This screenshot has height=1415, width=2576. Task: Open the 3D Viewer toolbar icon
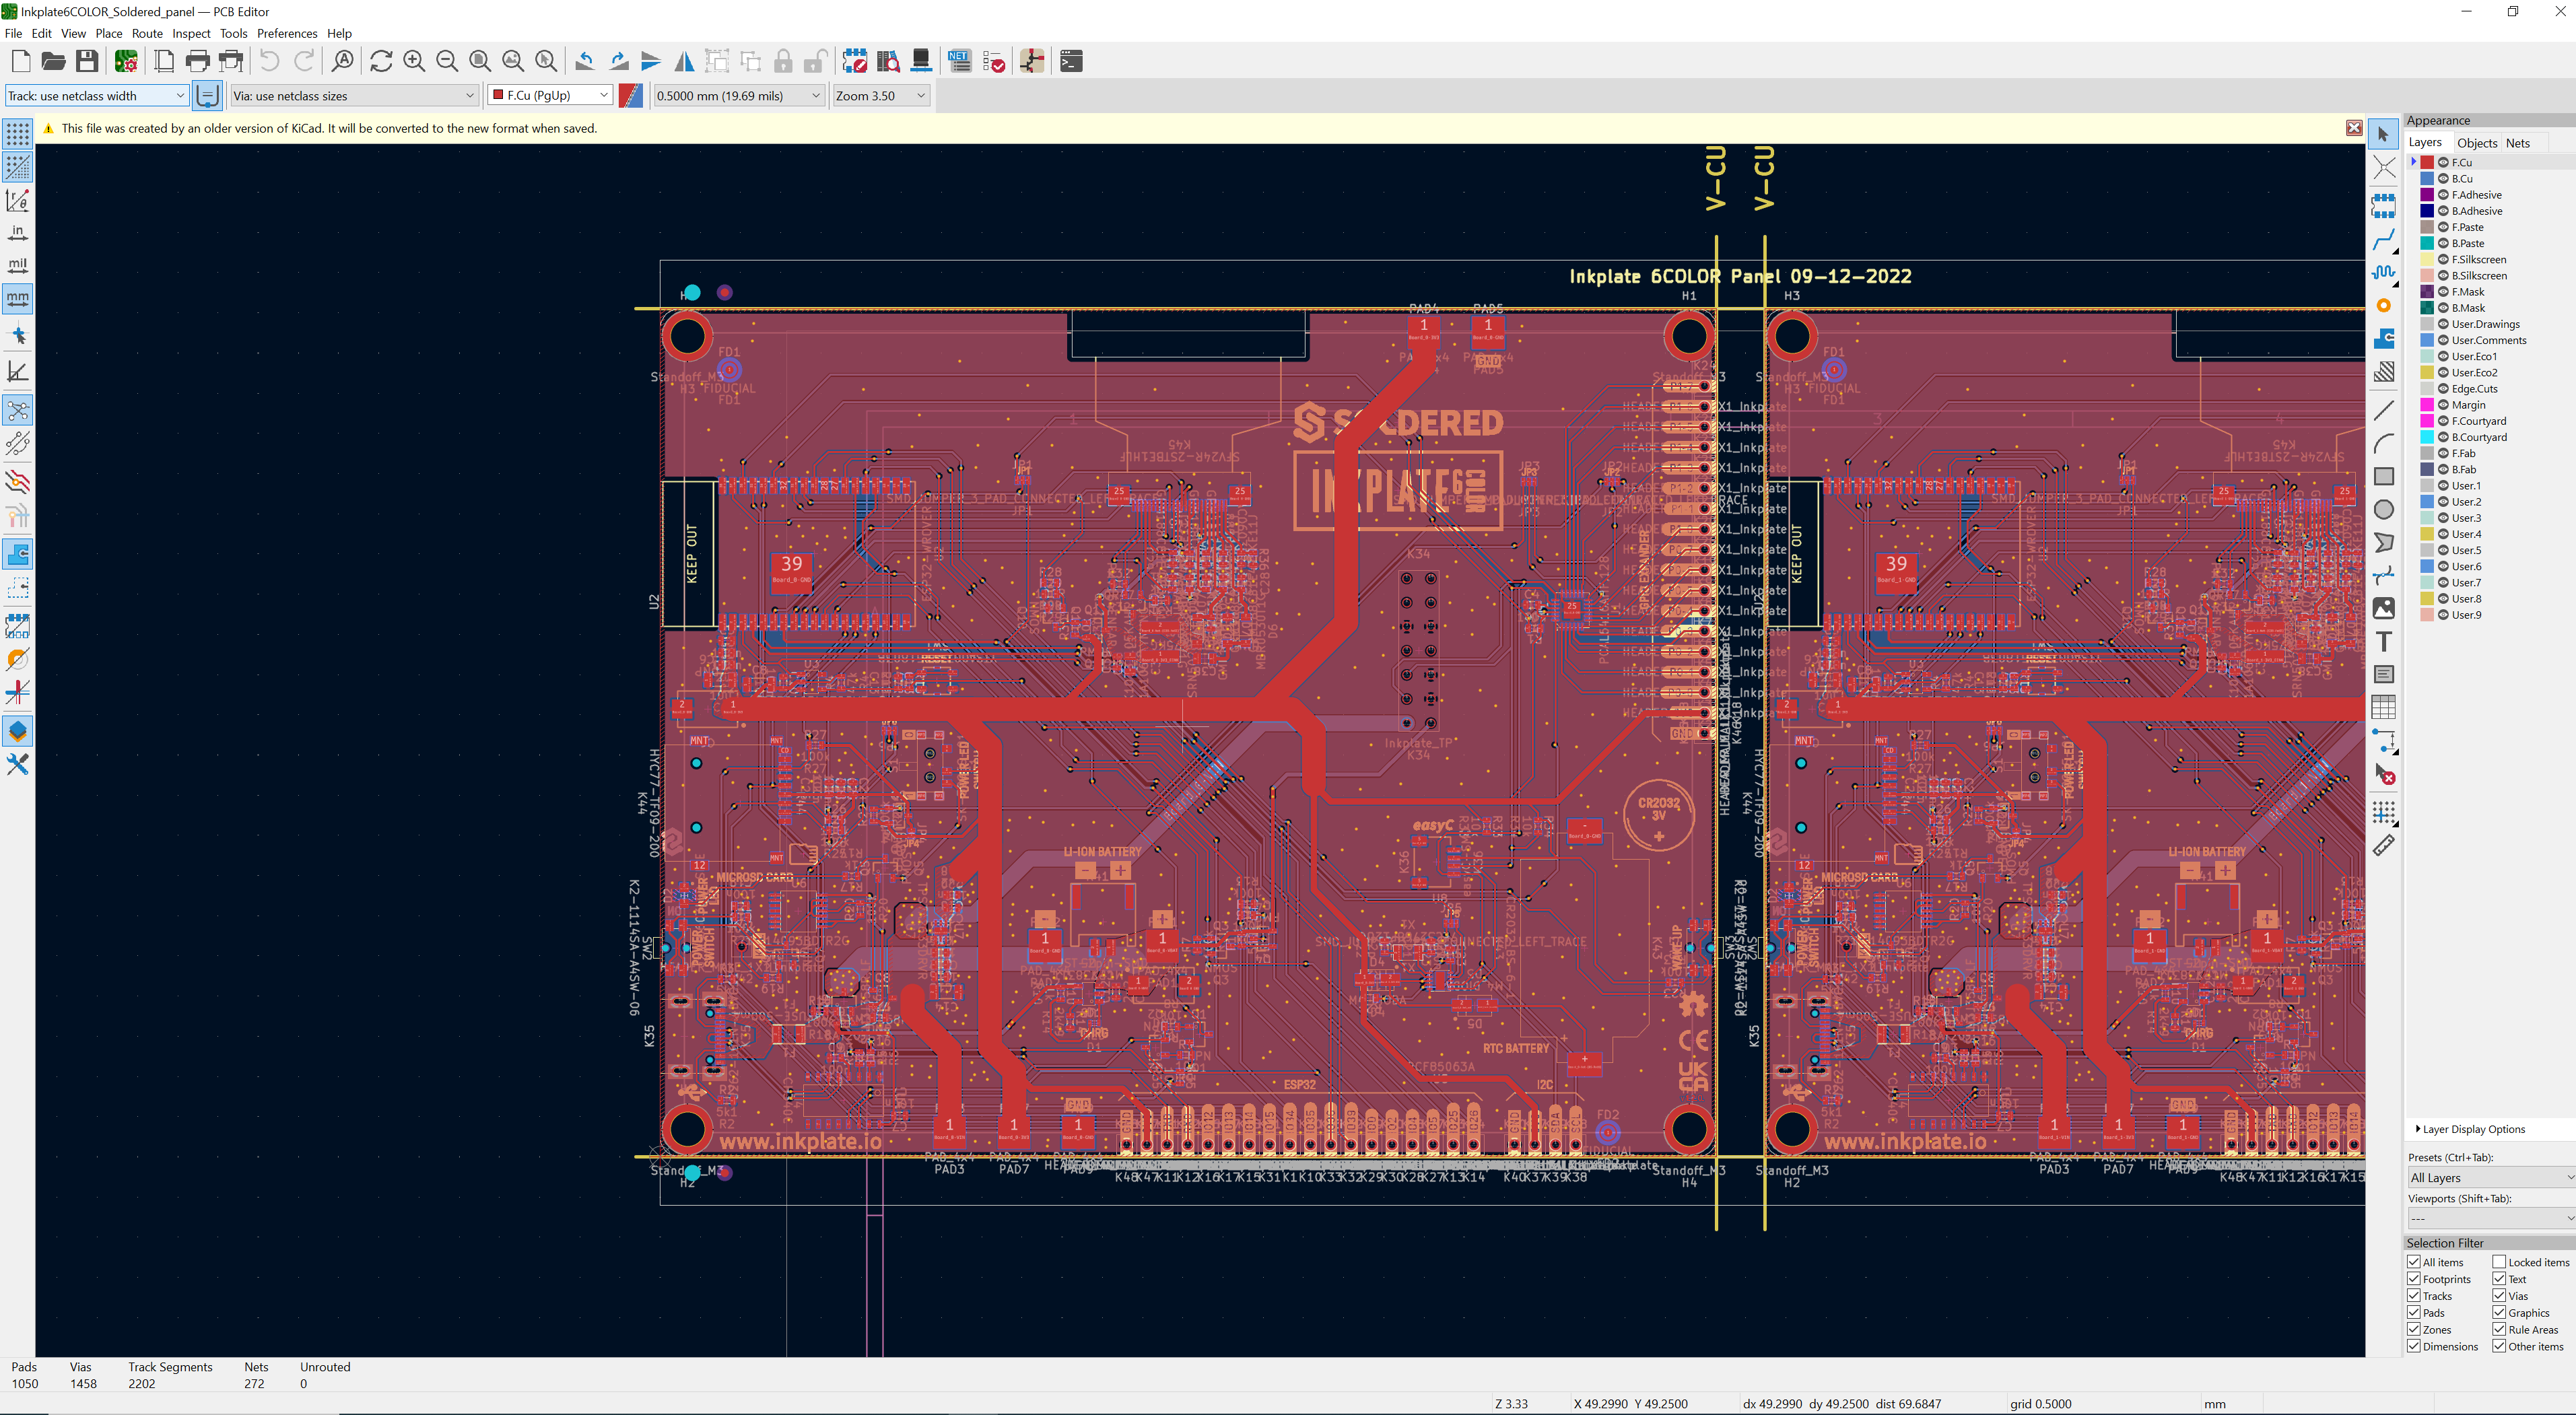(921, 62)
